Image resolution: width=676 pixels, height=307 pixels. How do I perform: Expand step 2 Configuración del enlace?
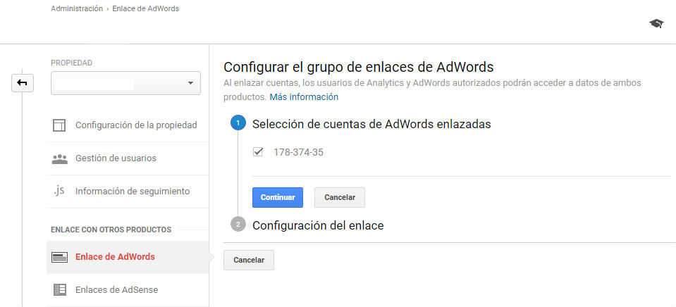(x=318, y=225)
